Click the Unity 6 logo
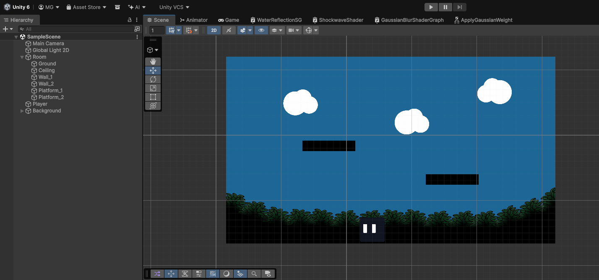 pos(8,7)
